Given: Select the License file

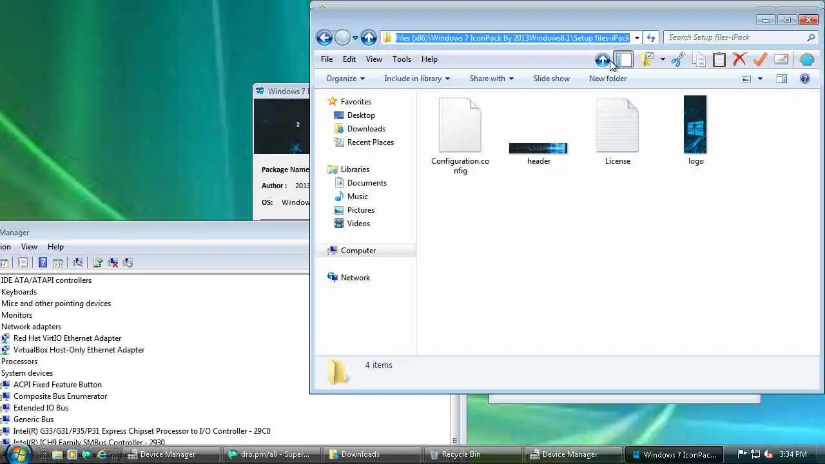Looking at the screenshot, I should point(617,131).
